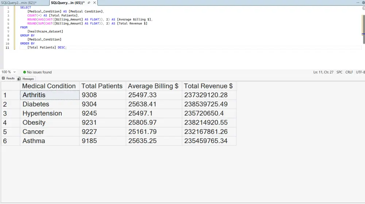Click the FROM keyword on line 6

[x=24, y=27]
